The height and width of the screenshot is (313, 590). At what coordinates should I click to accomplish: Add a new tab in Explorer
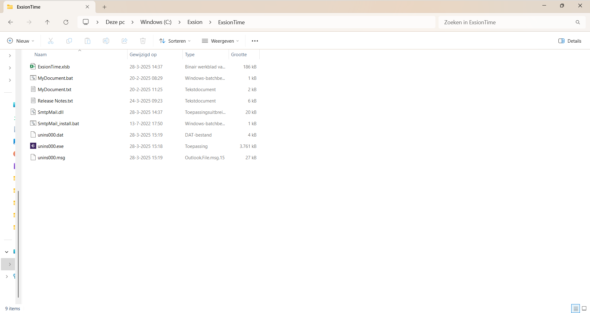click(104, 7)
